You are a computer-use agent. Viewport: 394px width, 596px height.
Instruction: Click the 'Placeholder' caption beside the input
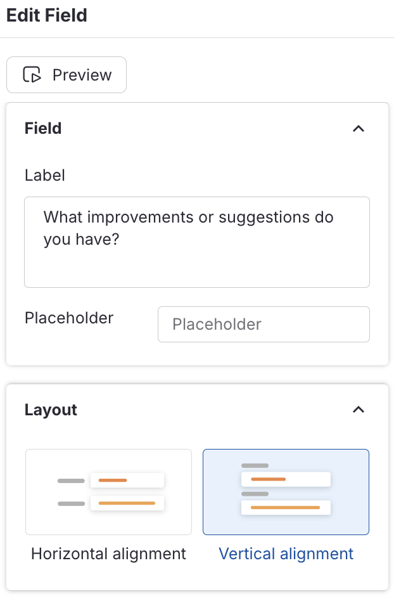pos(69,318)
